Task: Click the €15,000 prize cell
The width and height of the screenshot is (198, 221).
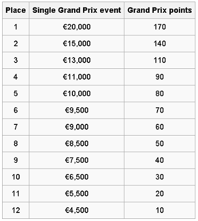Action: pyautogui.click(x=77, y=44)
